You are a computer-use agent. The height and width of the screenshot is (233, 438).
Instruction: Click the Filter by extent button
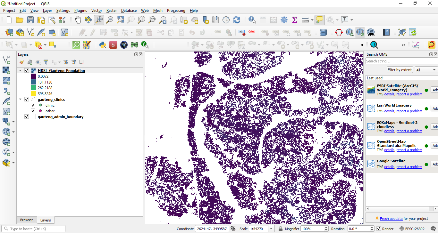click(x=400, y=70)
